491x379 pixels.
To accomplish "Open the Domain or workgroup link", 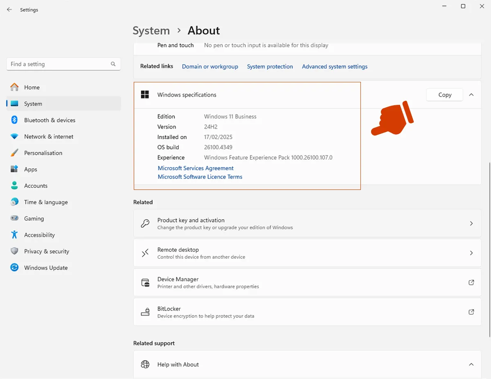I will (x=210, y=66).
